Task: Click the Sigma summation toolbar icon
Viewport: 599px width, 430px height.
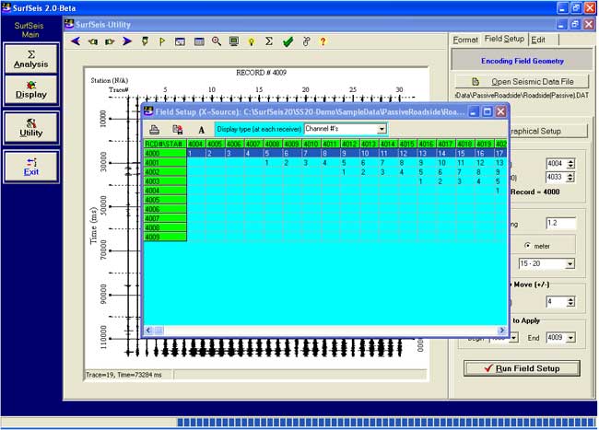Action: (x=269, y=41)
